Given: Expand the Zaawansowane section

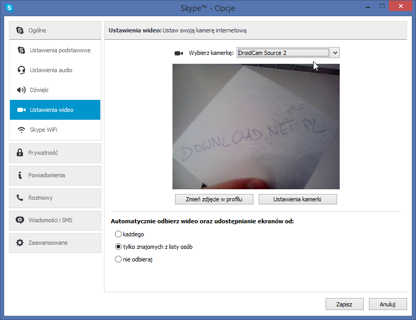Looking at the screenshot, I should (x=55, y=243).
